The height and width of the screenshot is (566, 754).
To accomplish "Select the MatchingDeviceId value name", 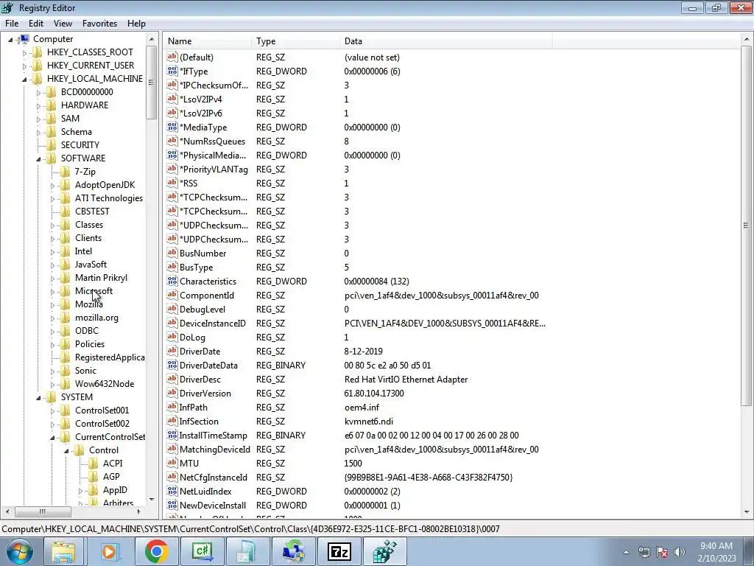I will [x=214, y=449].
